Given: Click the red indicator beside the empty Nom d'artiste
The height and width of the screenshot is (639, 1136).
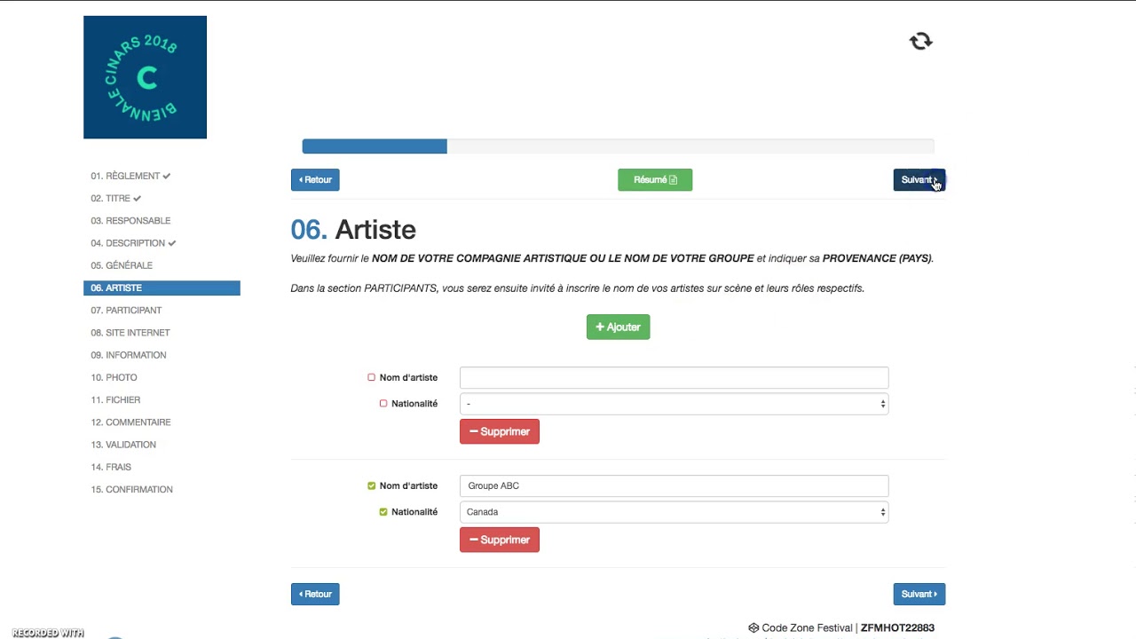Looking at the screenshot, I should (x=371, y=377).
